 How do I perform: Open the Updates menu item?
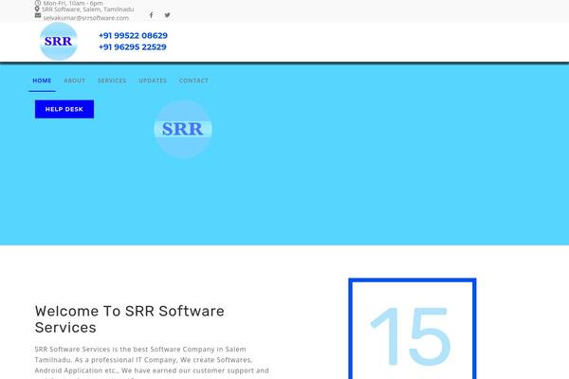tap(153, 81)
